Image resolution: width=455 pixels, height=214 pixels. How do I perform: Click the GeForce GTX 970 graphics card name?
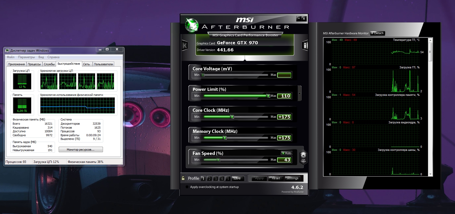(x=237, y=43)
